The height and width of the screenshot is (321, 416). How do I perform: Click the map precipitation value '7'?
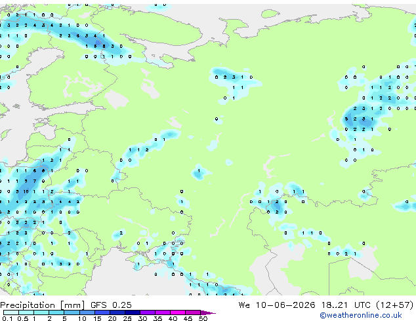[x=35, y=181]
